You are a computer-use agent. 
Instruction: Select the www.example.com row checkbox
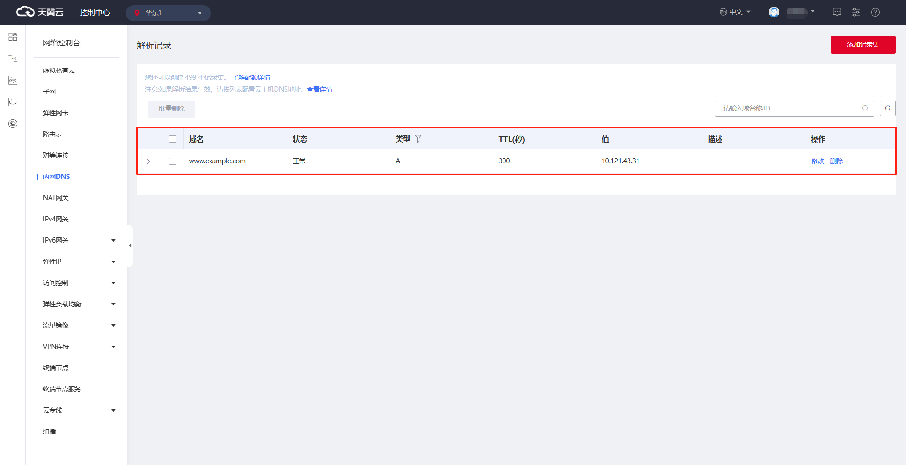173,161
